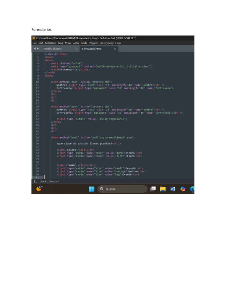
Task: Launch File Explorer from the taskbar
Action: point(163,189)
